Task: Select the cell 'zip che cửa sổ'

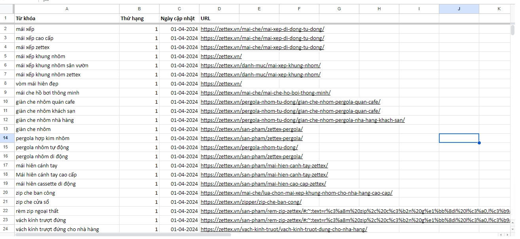Action: [66, 202]
